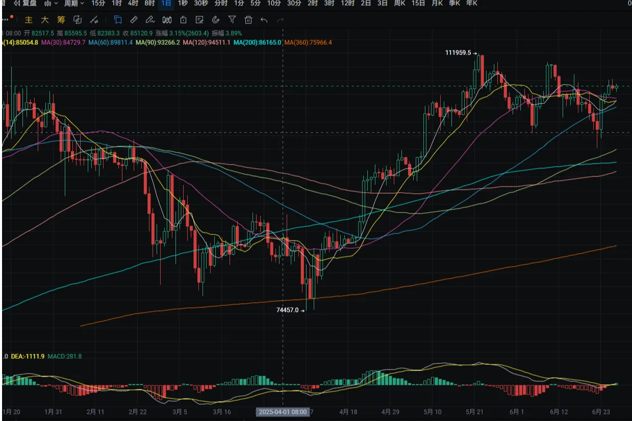Toggle the magnet snap icon
Image resolution: width=632 pixels, height=421 pixels.
click(x=215, y=20)
